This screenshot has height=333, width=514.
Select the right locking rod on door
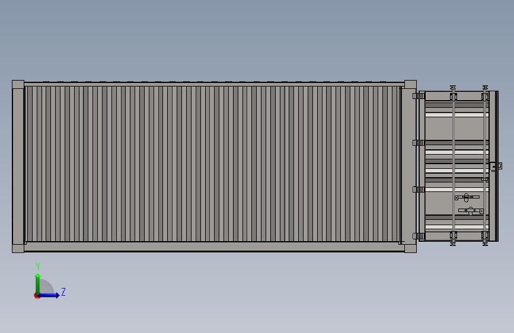click(485, 165)
